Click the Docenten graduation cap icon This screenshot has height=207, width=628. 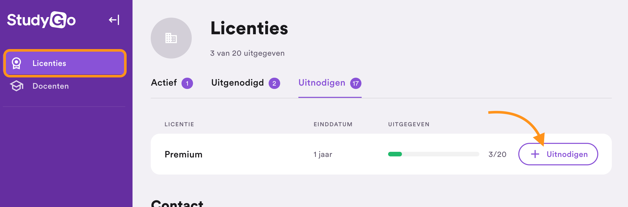[x=17, y=86]
